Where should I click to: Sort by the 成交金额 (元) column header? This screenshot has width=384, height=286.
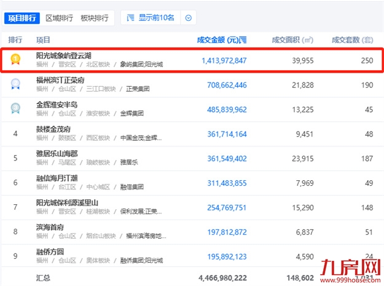222,40
